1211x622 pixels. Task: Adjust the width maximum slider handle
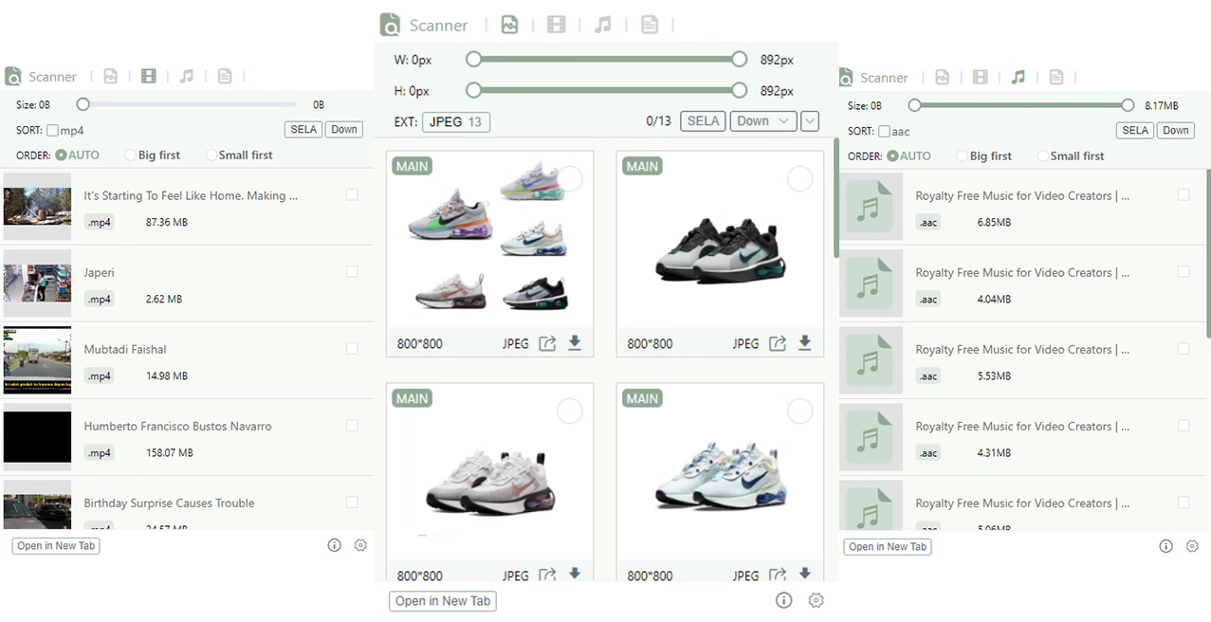click(740, 59)
